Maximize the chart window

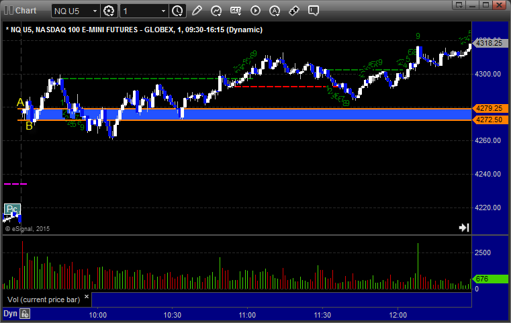tap(485, 5)
